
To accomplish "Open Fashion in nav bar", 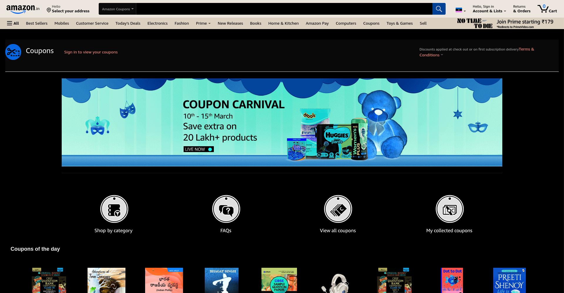I will coord(182,23).
